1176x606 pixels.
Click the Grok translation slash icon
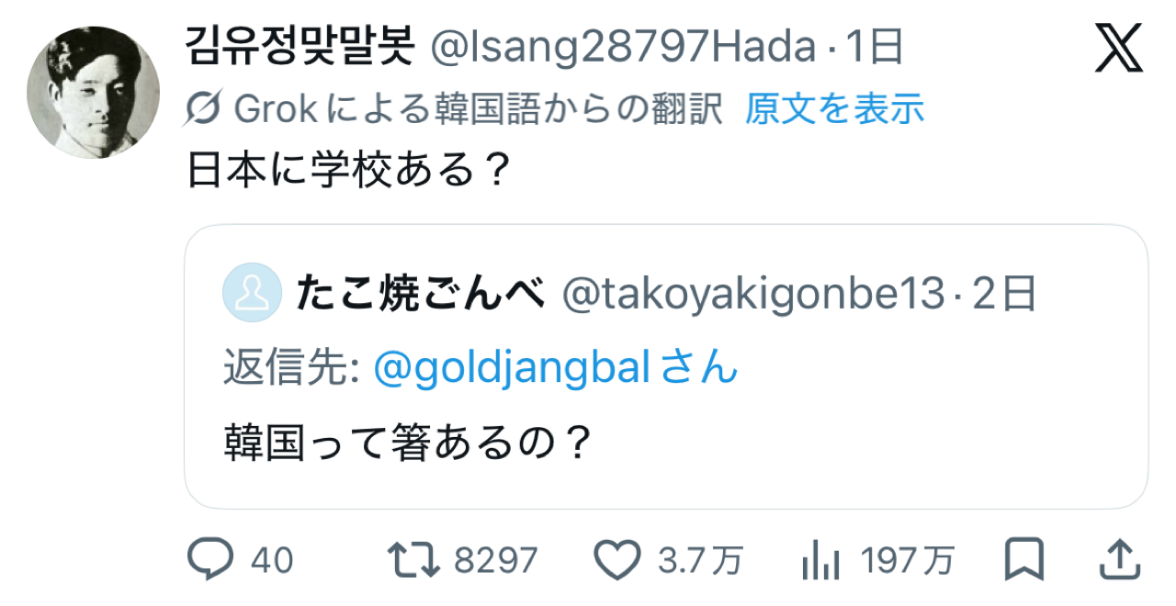tap(202, 109)
